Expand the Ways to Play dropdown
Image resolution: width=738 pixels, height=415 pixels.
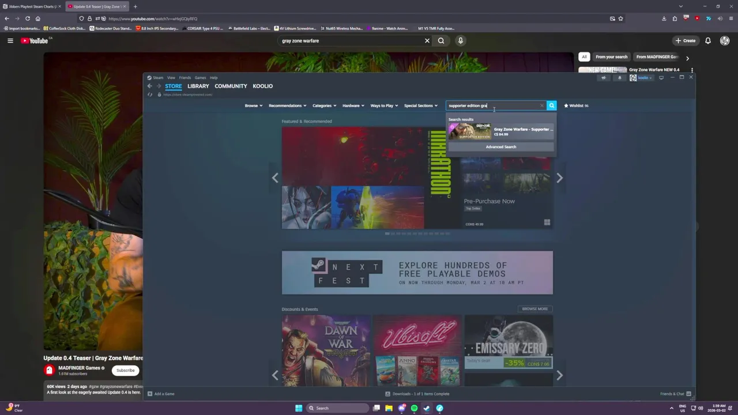384,105
